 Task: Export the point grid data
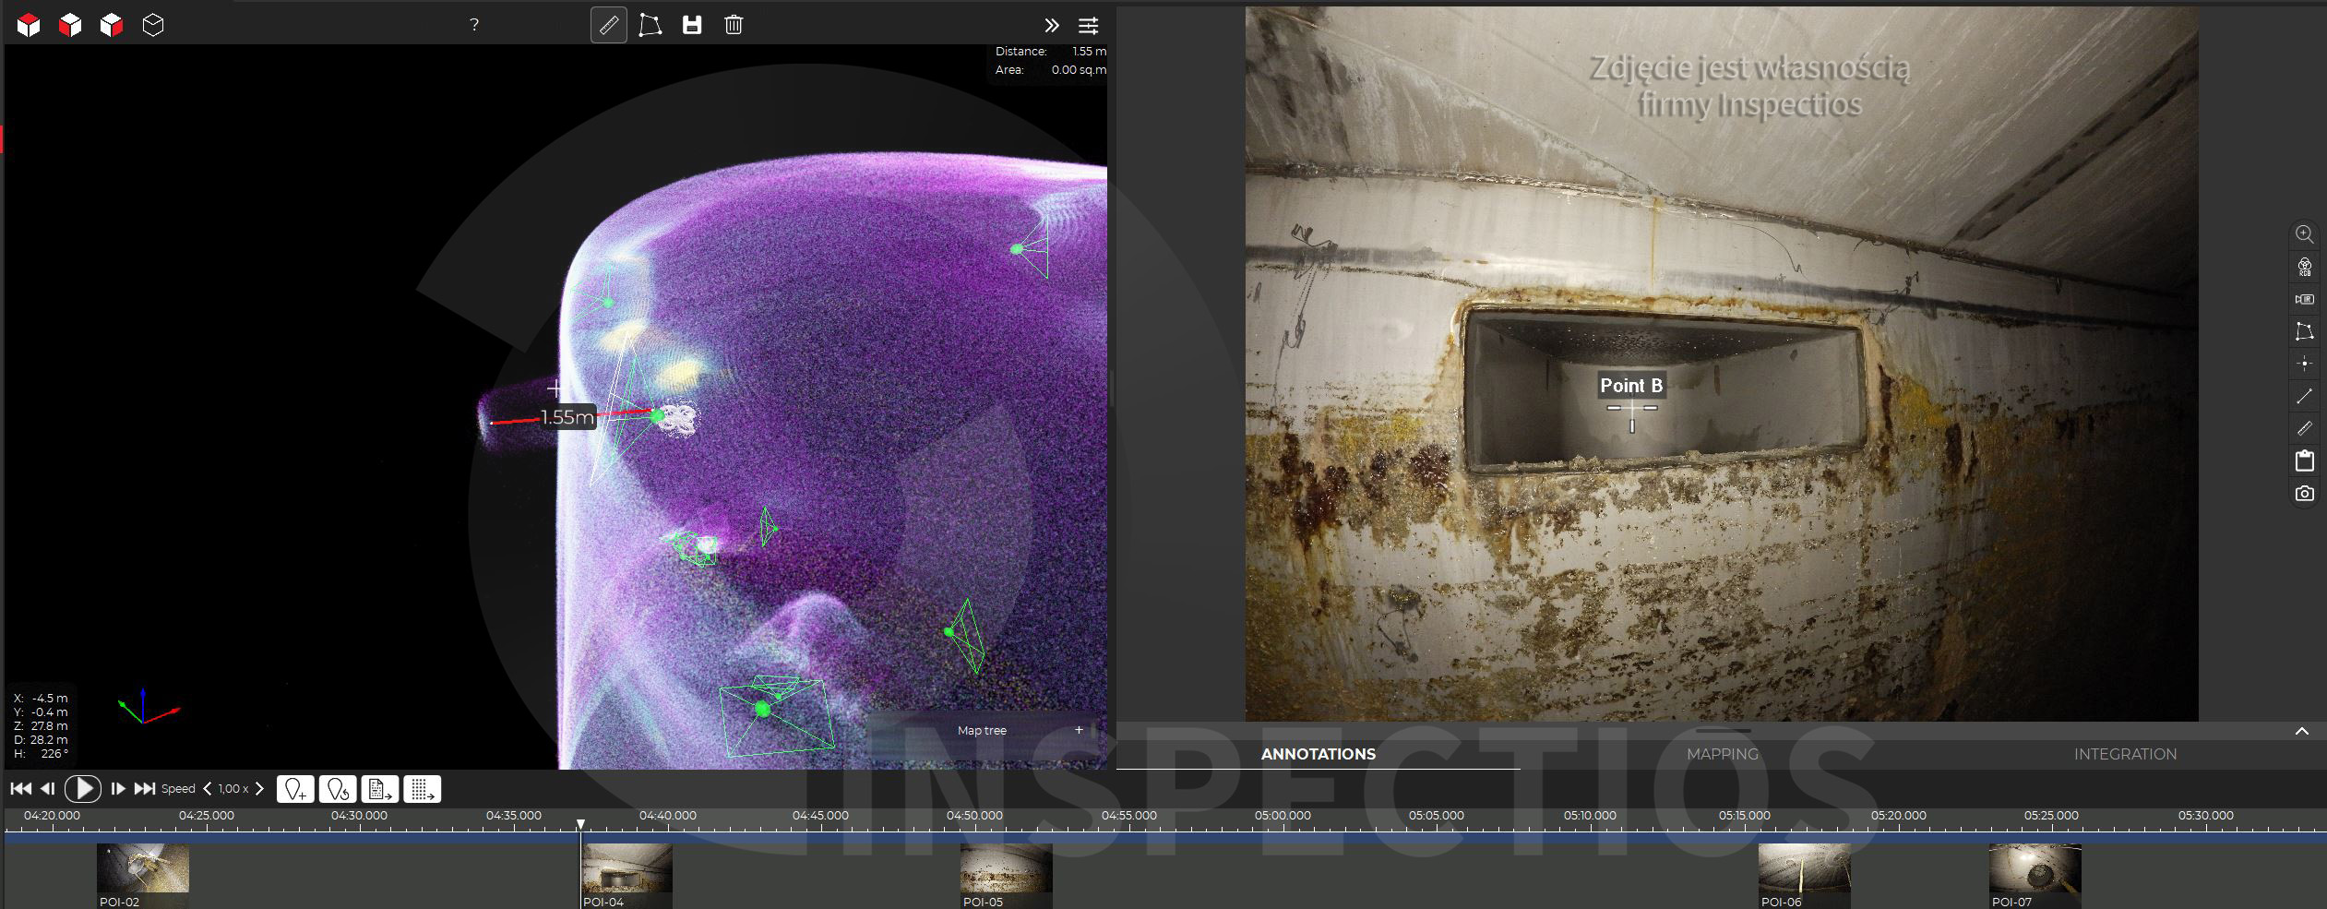point(423,789)
